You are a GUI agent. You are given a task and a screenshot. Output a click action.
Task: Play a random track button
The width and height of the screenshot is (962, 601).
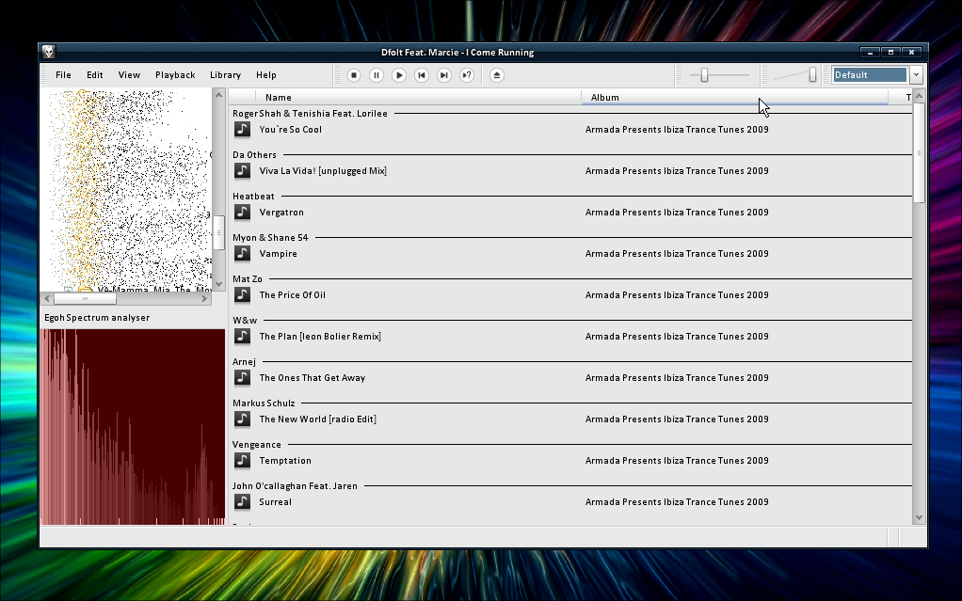467,75
